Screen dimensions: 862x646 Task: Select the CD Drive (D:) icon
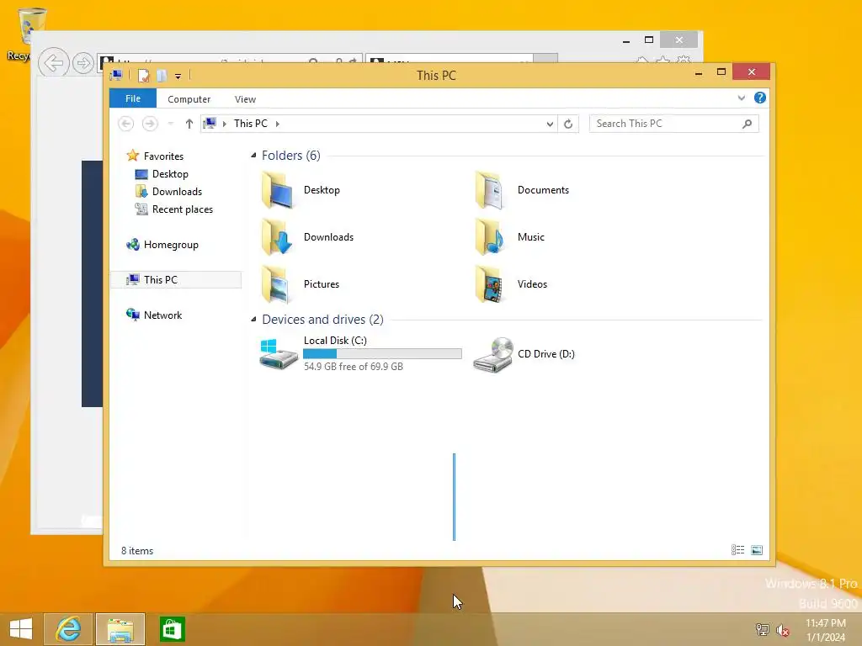[492, 354]
